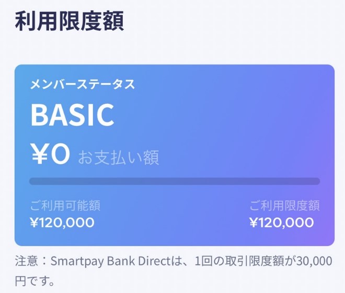345x293 pixels.
Task: Tap the zero digit of the payment amount
Action: [x=60, y=154]
